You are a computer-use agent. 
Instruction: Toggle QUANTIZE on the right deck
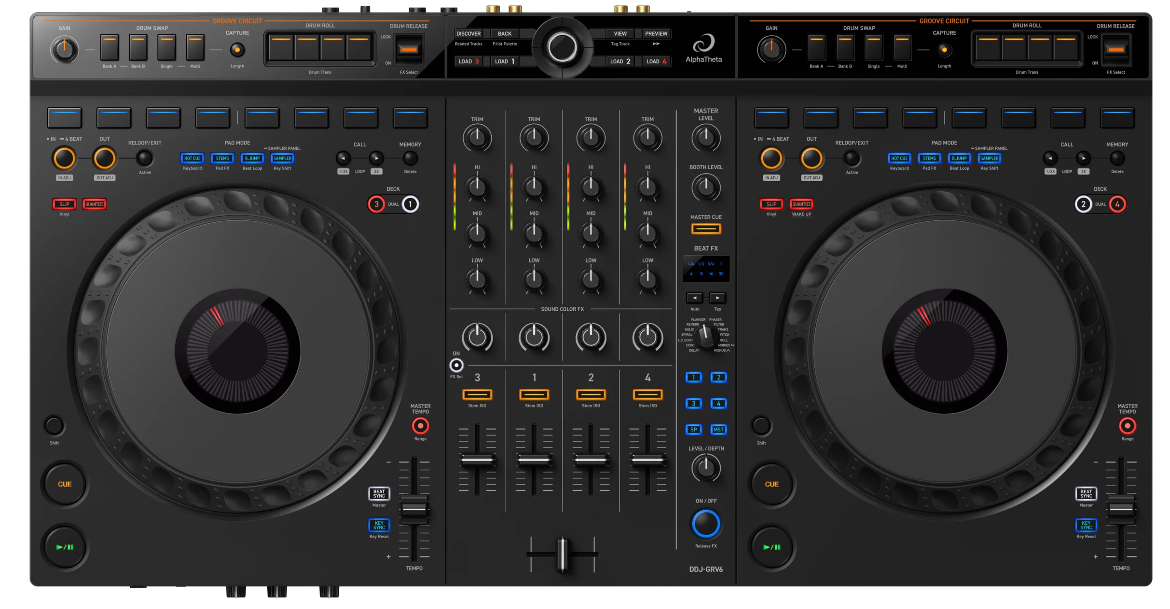tap(801, 204)
